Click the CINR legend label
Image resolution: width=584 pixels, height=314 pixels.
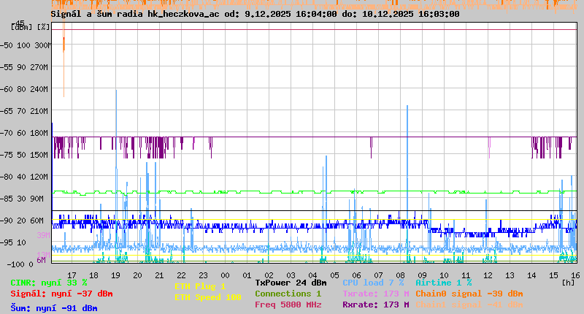[48, 283]
